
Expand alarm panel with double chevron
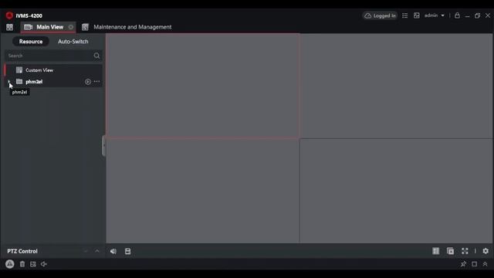[x=486, y=264]
